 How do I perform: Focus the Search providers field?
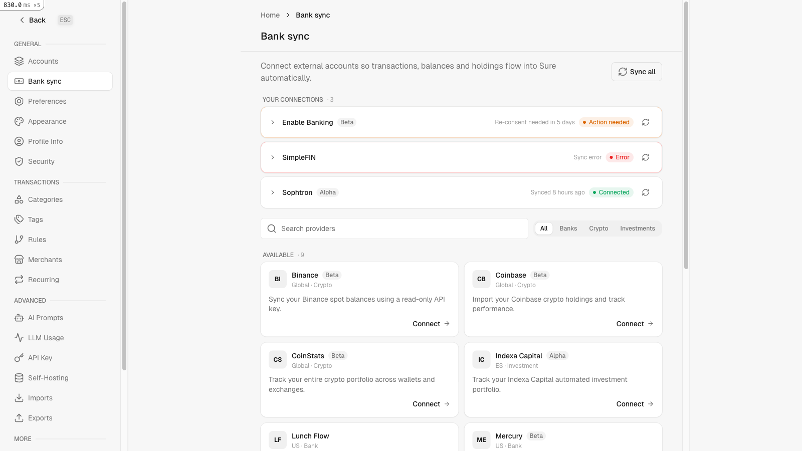pyautogui.click(x=394, y=229)
